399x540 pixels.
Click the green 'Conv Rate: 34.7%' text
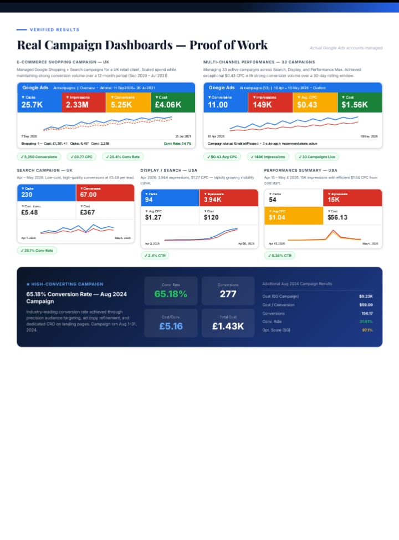177,144
